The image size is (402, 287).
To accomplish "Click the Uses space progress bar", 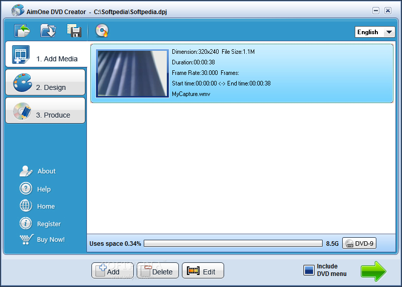I will (x=233, y=243).
